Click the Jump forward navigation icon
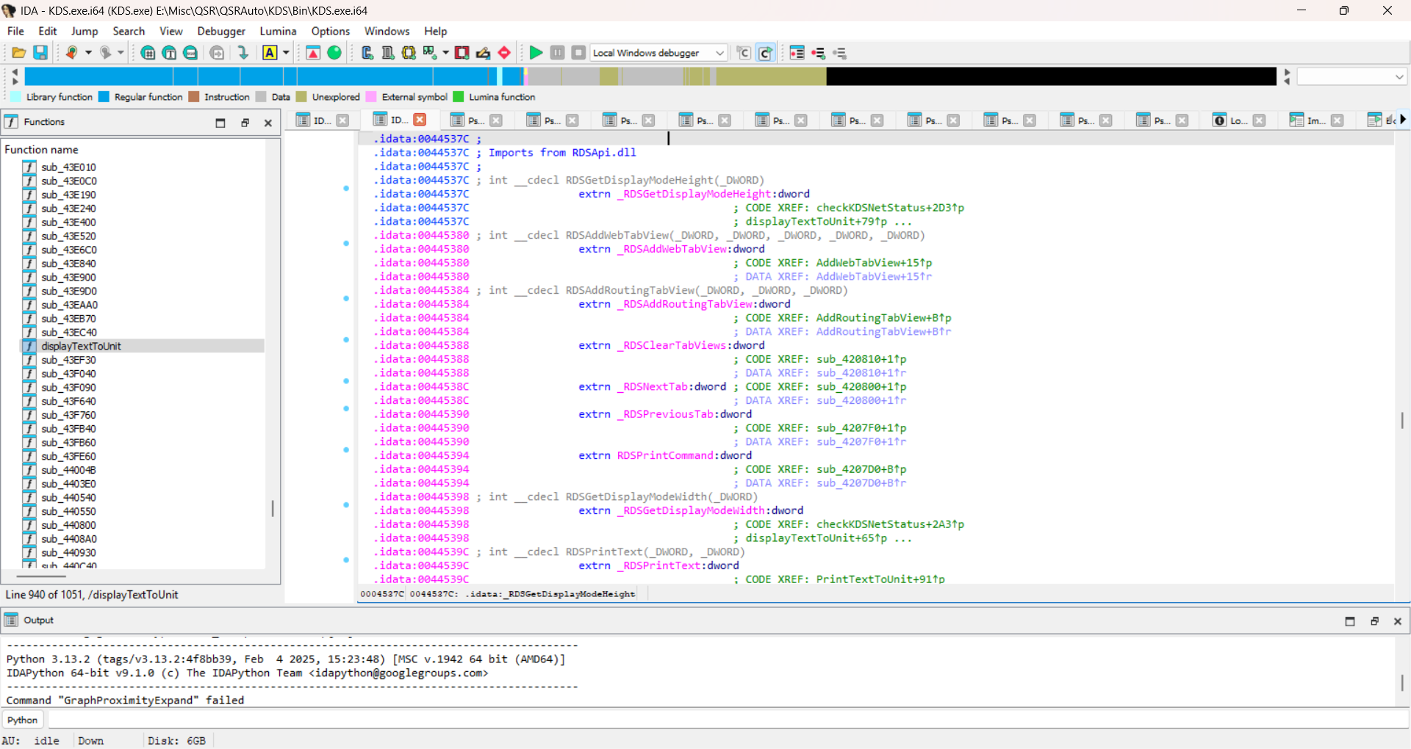Screen dimensions: 1411x749 (105, 53)
